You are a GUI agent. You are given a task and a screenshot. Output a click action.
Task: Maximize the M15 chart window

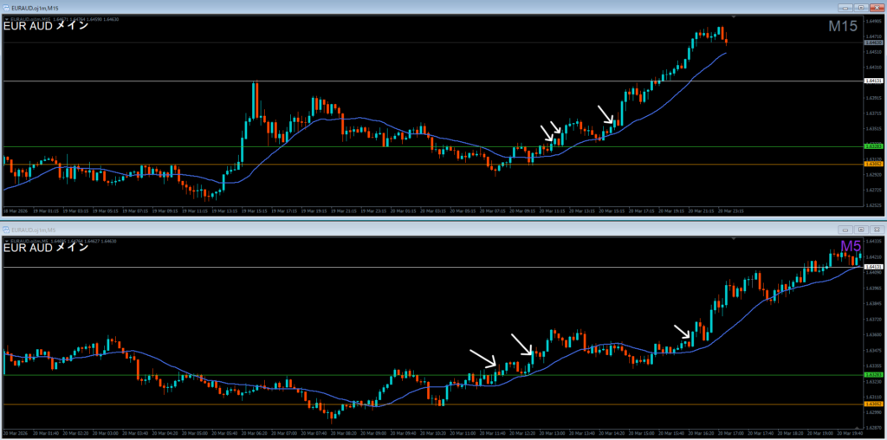860,7
